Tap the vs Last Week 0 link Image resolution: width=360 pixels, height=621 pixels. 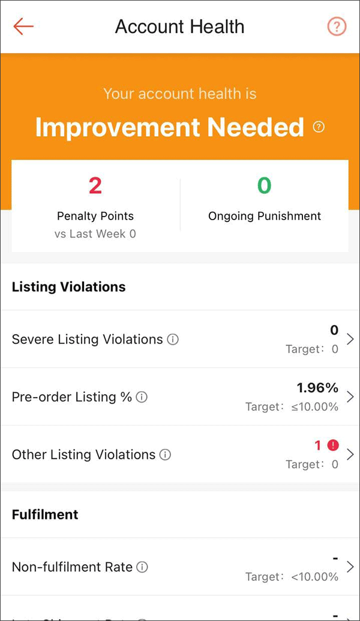click(95, 234)
